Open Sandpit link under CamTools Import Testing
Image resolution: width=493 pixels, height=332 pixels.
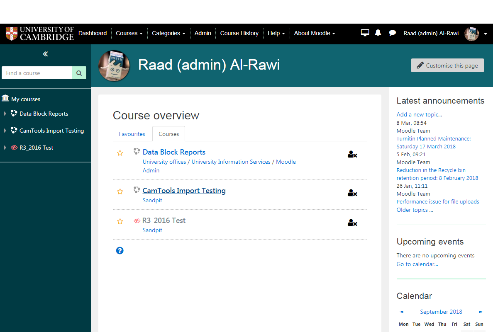tap(152, 200)
